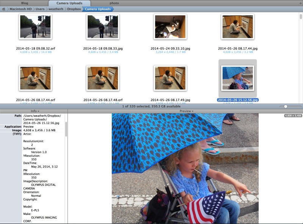Click the Apple root icon in path bar

tap(4, 9)
